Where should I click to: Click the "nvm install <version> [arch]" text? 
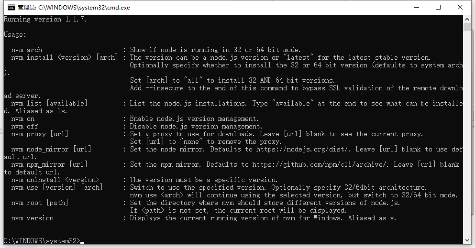pyautogui.click(x=65, y=57)
